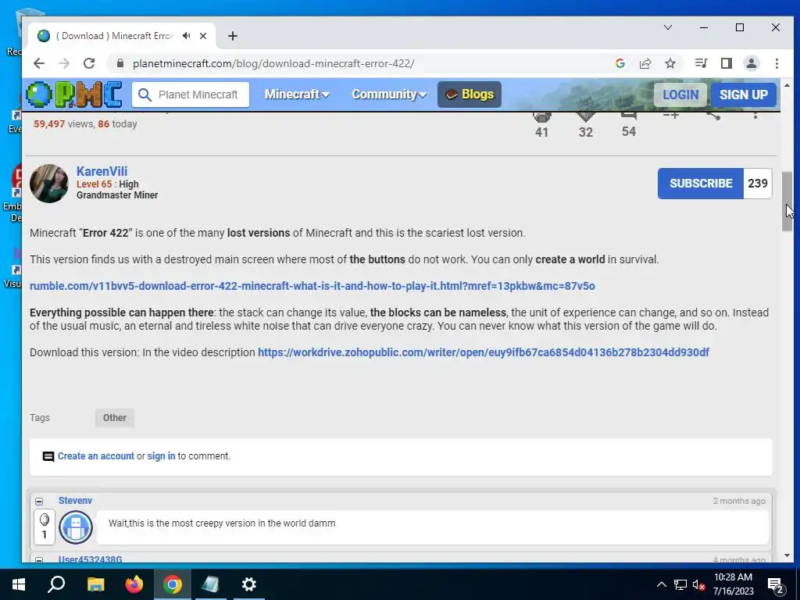
Task: Click Stevenv's robot avatar
Action: pos(76,527)
